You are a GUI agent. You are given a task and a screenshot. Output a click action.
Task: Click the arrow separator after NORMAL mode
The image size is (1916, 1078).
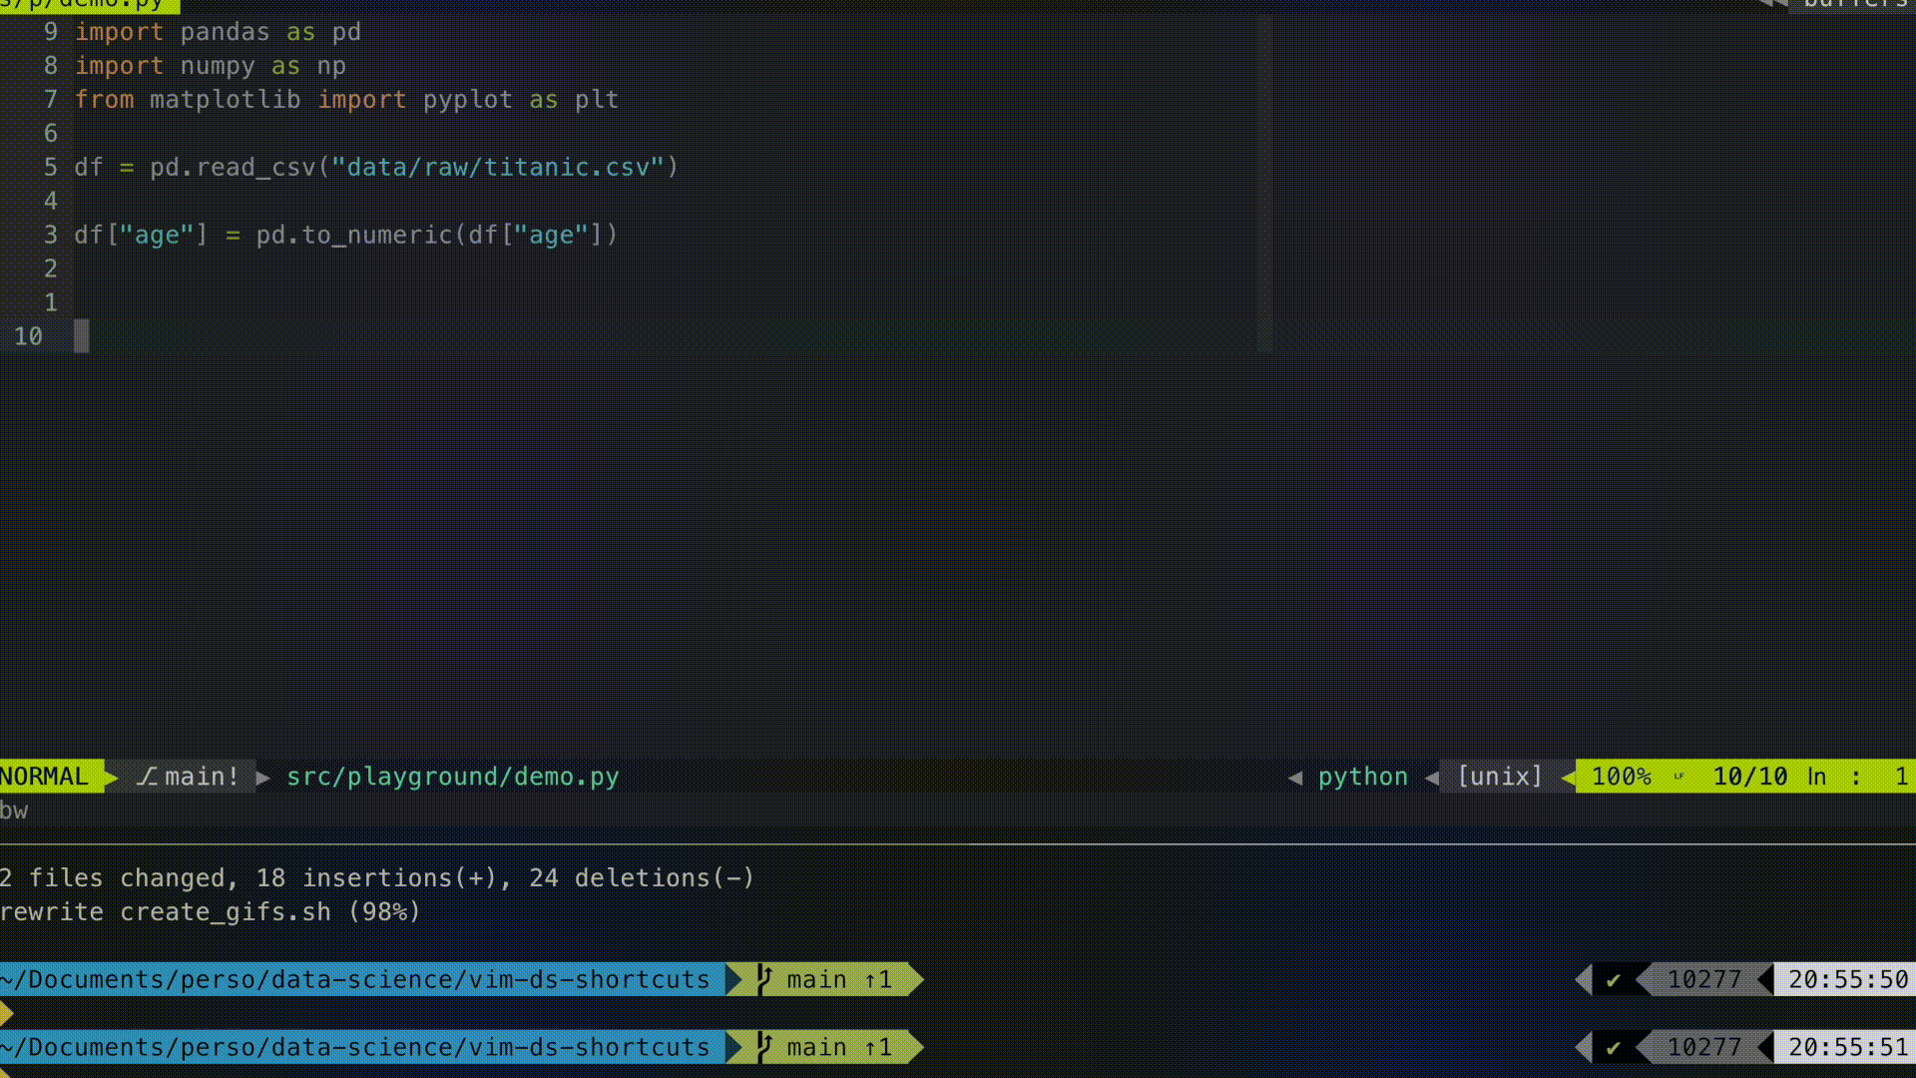(112, 777)
